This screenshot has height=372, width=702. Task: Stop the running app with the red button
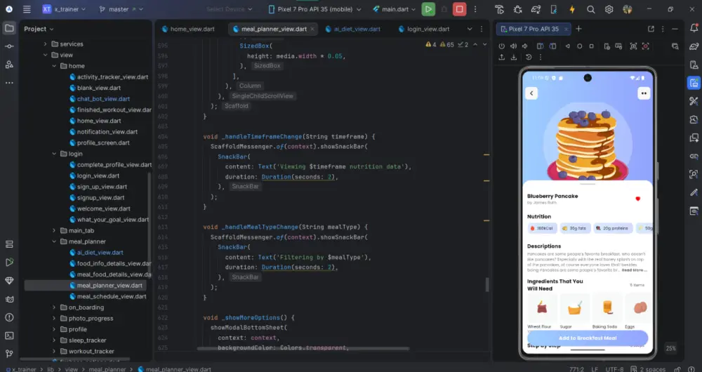(x=459, y=9)
